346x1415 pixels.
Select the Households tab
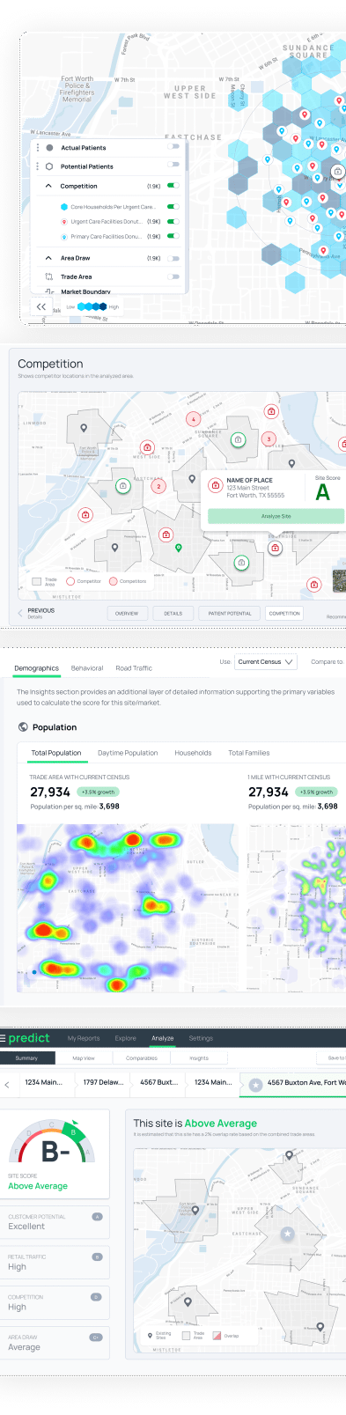193,753
